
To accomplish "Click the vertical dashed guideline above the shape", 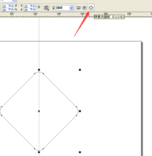I will (x=39, y=43).
